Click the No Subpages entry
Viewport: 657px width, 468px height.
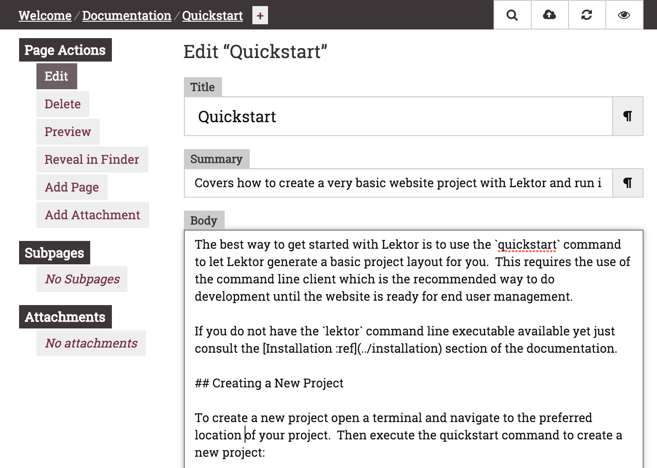pyautogui.click(x=82, y=279)
